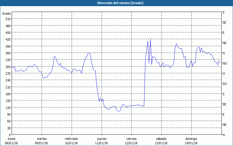Click the 'NO' compass label on right axis
233x146 pixels.
tap(225, 63)
